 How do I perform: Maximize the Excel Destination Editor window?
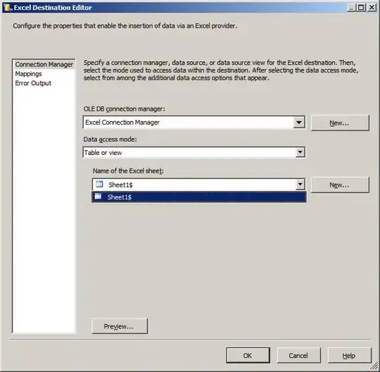click(361, 8)
